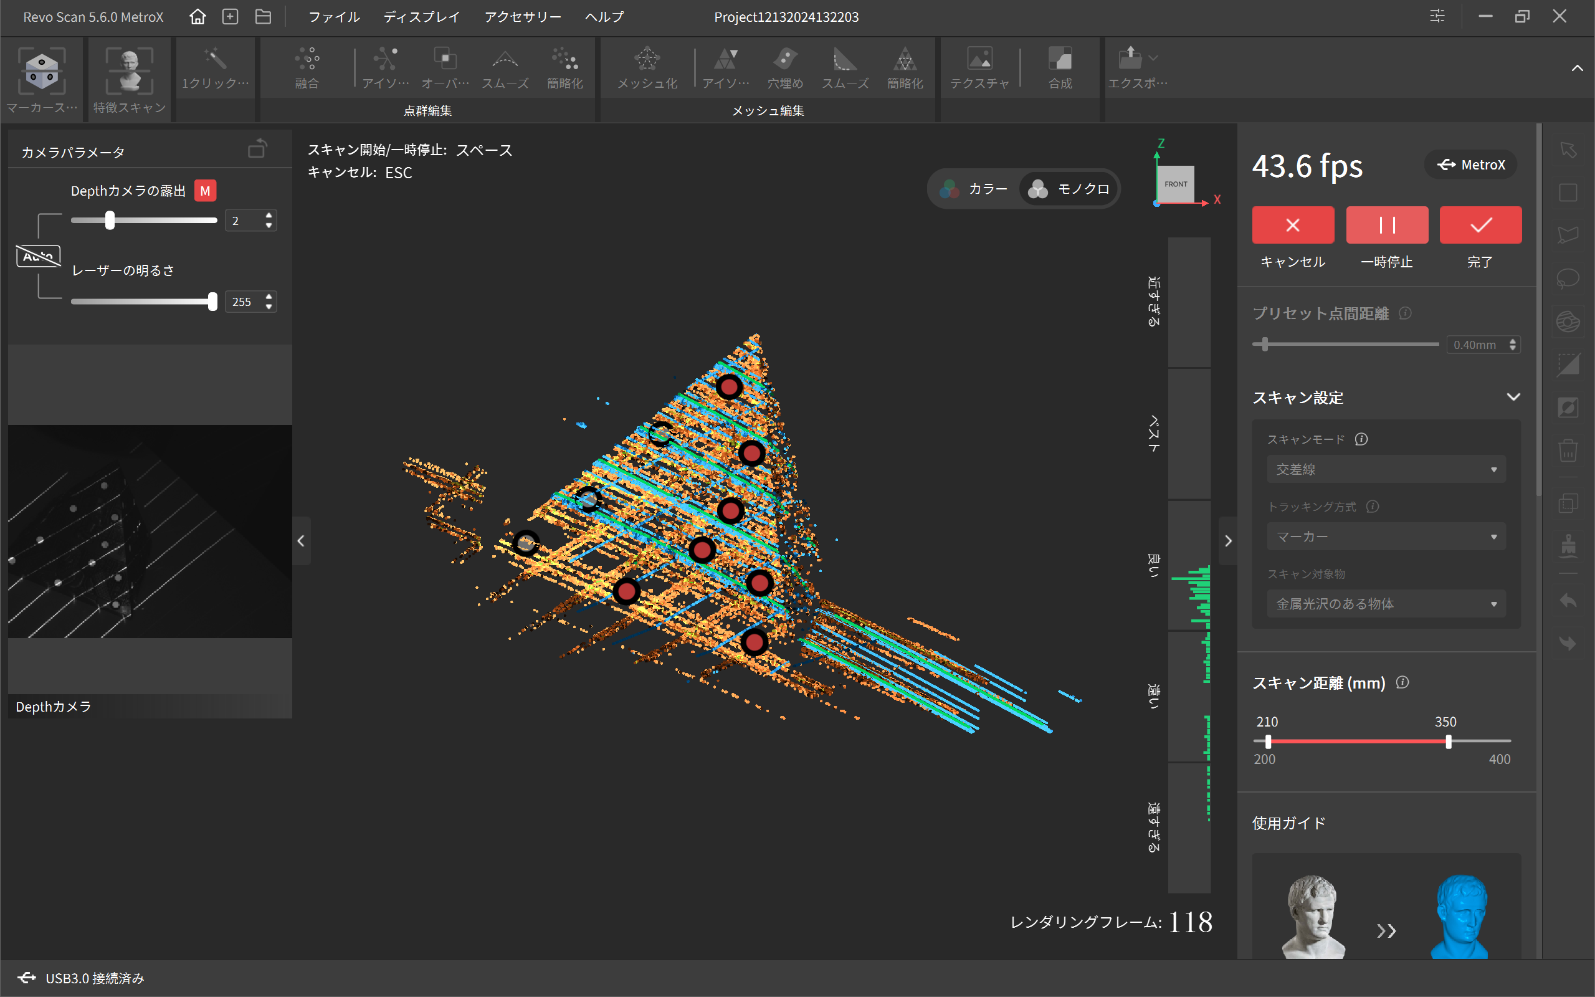Switch display to カラー mode
This screenshot has height=997, width=1595.
[974, 189]
